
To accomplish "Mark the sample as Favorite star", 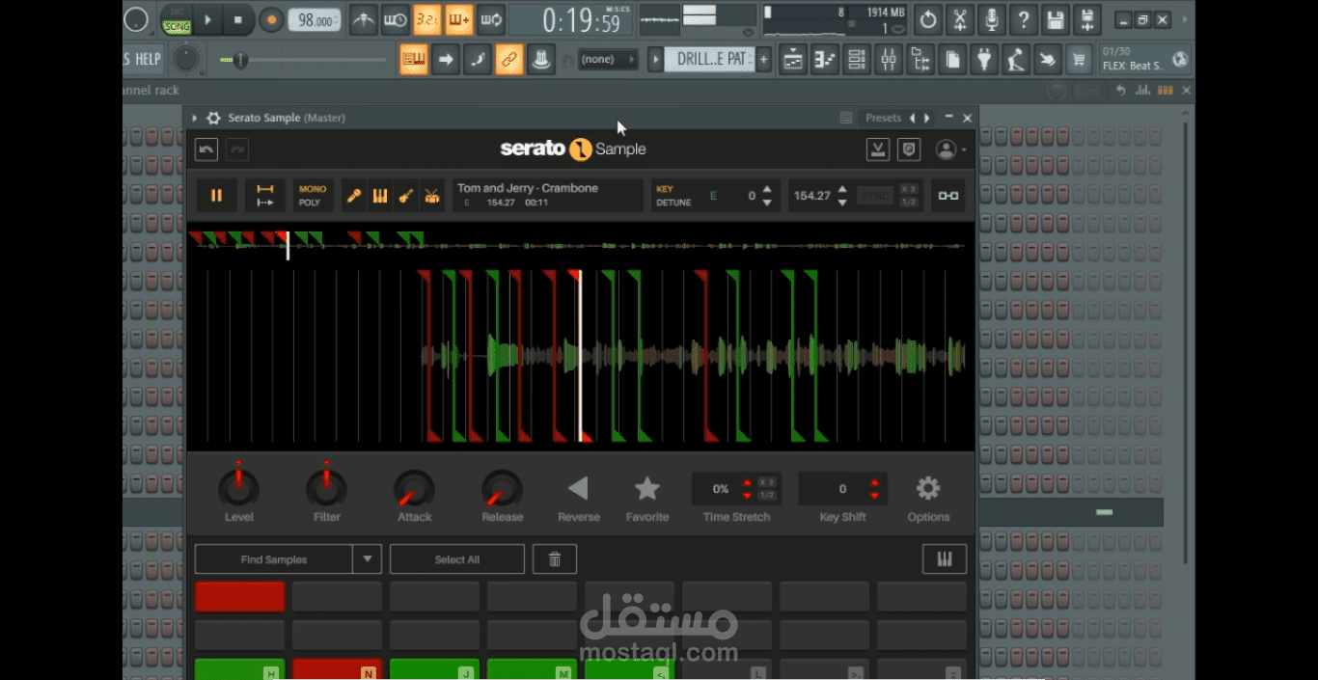I will 646,488.
